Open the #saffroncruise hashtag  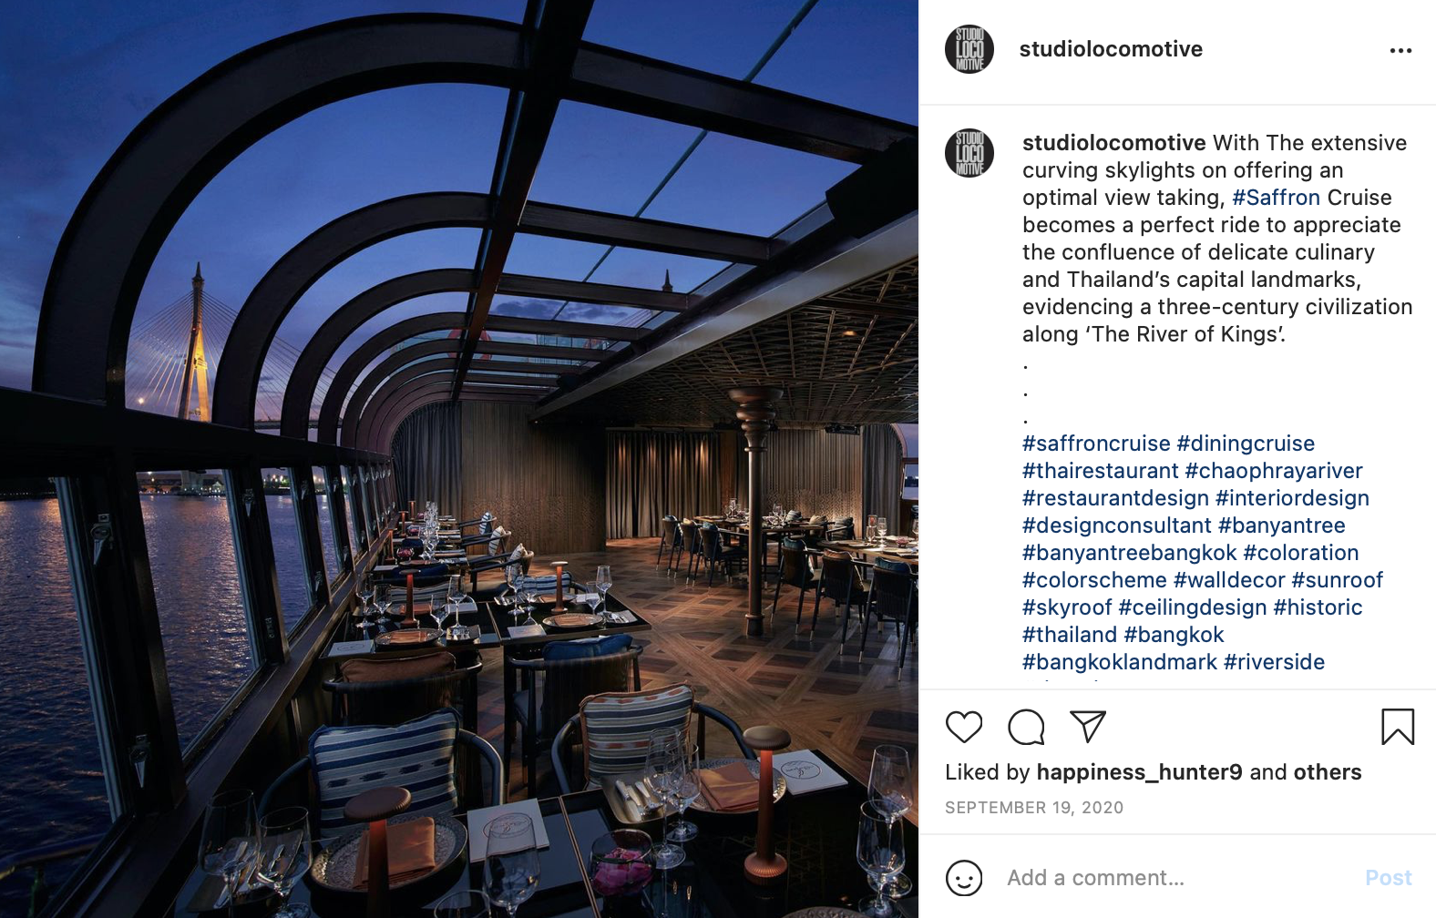click(1096, 444)
